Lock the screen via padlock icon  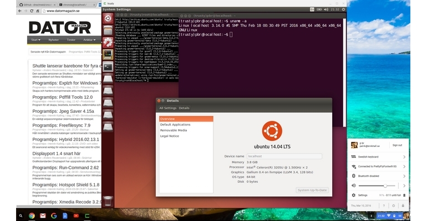(x=403, y=206)
